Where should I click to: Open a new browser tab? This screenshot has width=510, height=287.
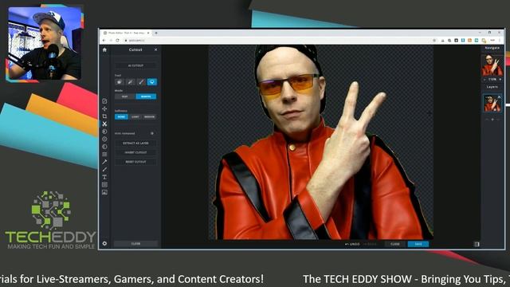(156, 33)
